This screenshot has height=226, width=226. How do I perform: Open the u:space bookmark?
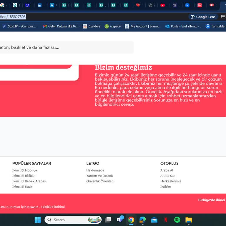pos(113,26)
